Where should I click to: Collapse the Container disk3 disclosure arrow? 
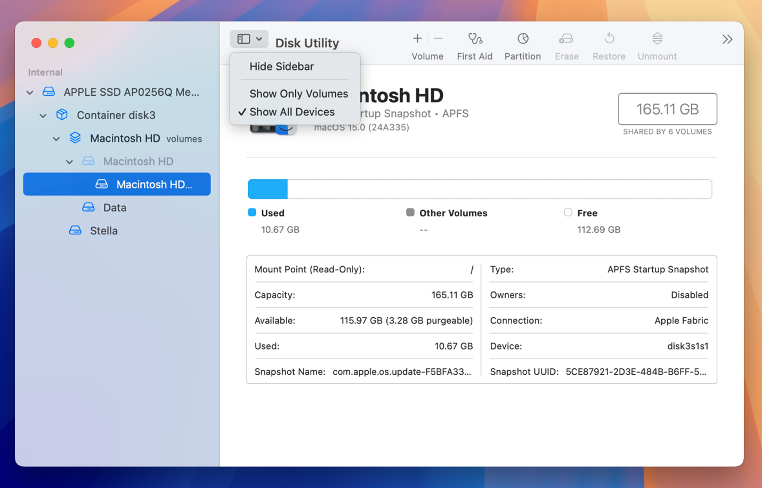(43, 115)
